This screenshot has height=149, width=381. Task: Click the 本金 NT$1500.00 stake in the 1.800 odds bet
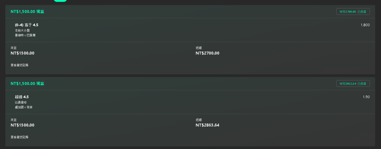22,53
